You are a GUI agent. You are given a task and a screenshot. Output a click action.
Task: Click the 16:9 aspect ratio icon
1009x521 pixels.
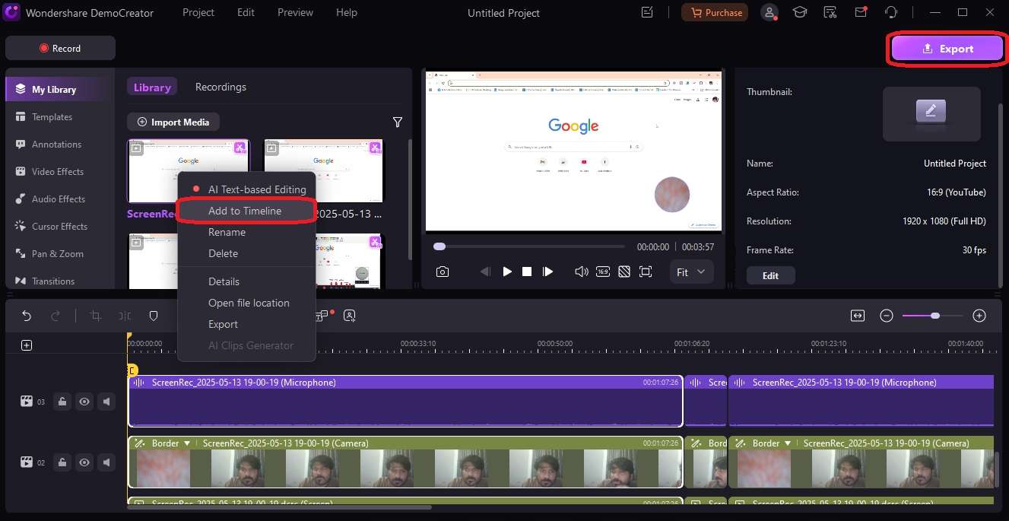click(x=603, y=272)
